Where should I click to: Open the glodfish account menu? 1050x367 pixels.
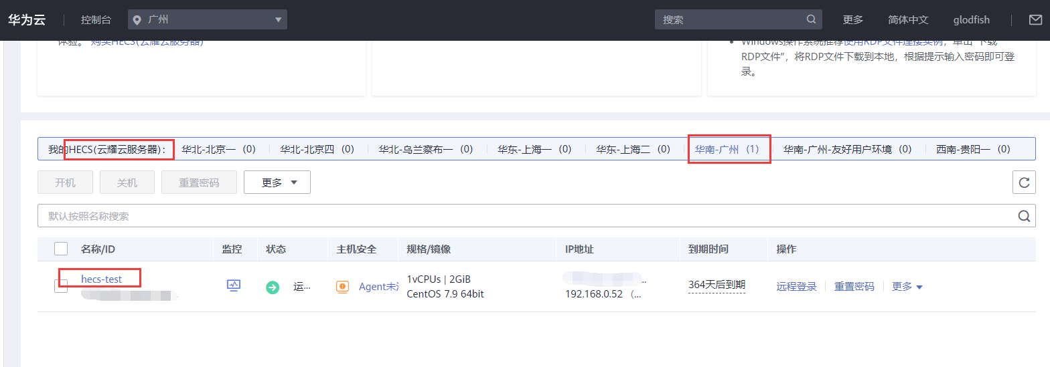(x=971, y=19)
